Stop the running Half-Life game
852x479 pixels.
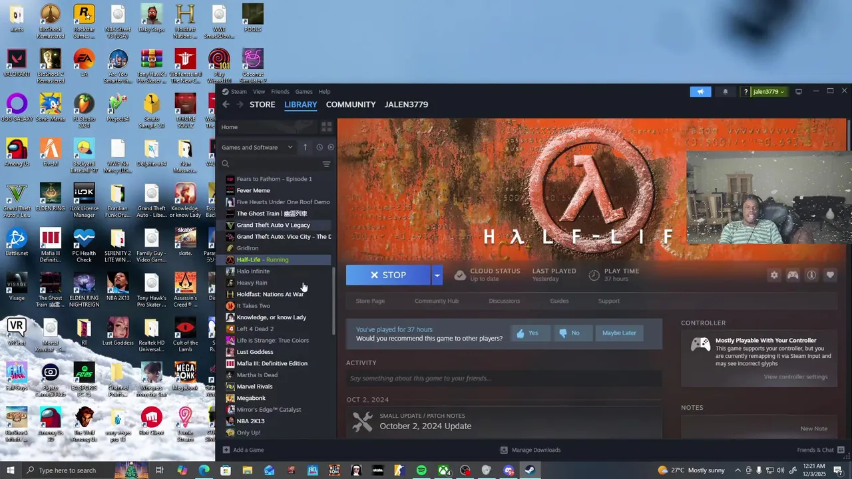click(x=388, y=275)
